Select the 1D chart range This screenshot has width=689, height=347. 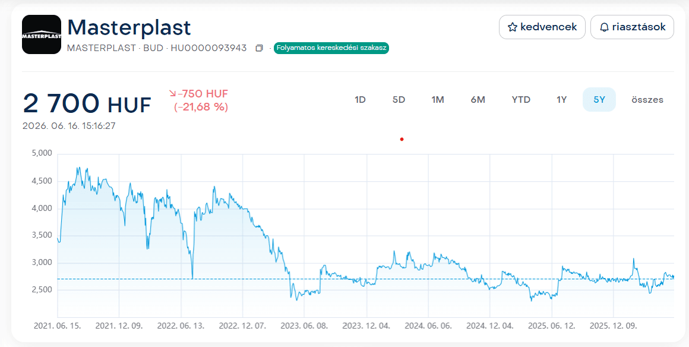(x=360, y=99)
